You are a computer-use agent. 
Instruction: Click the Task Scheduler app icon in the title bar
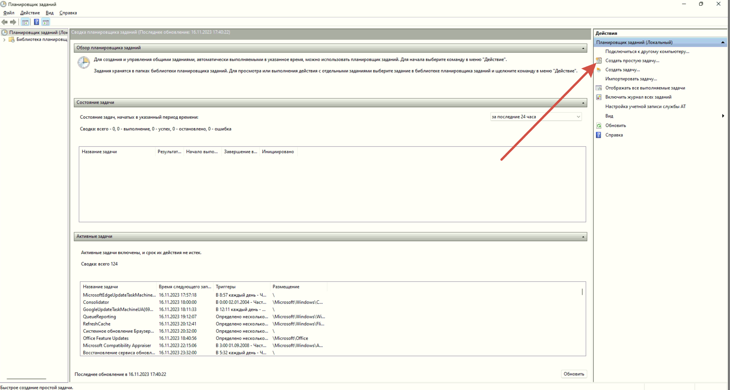(3, 4)
